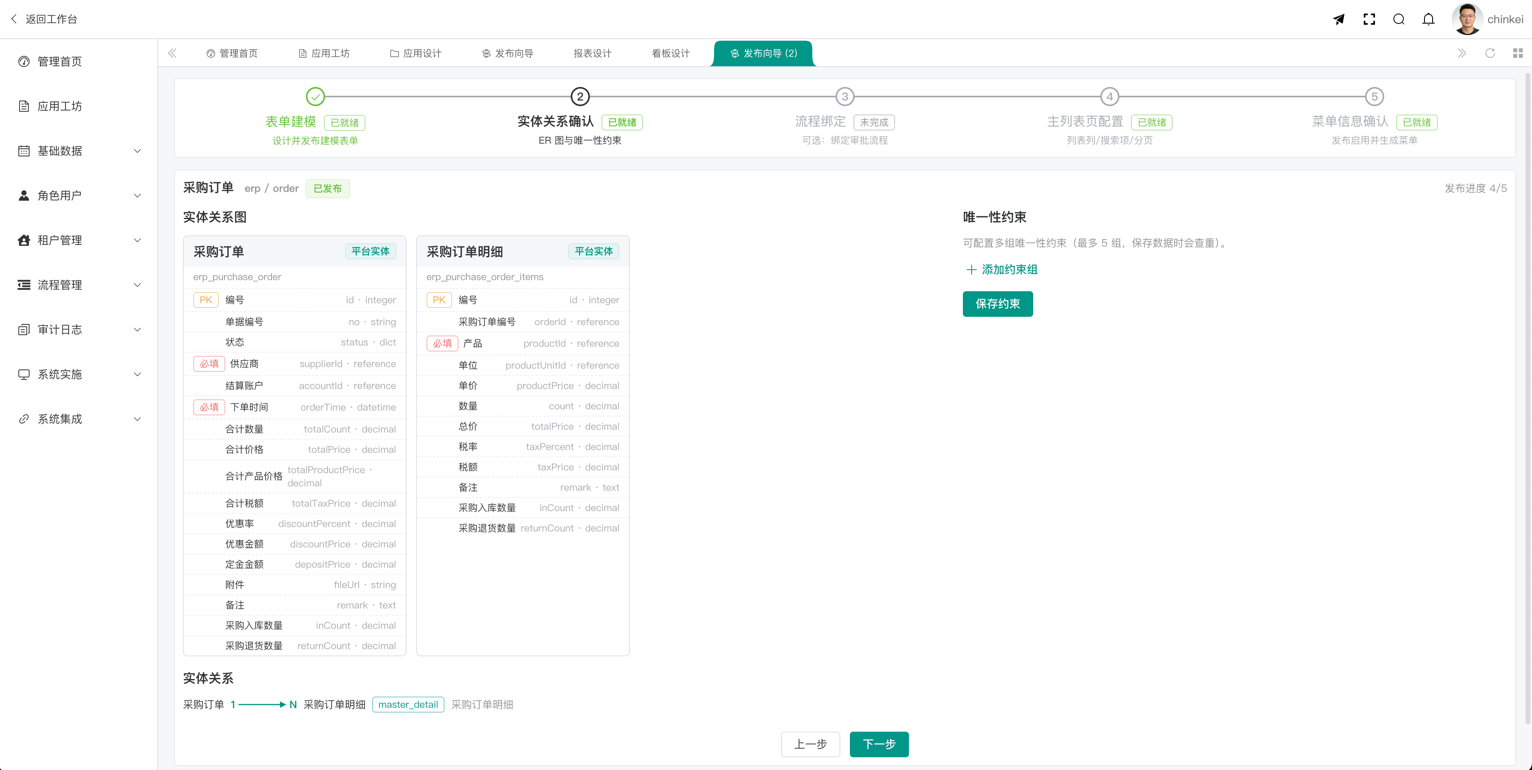This screenshot has height=770, width=1532.
Task: Click the 已发布 status tag
Action: 328,188
